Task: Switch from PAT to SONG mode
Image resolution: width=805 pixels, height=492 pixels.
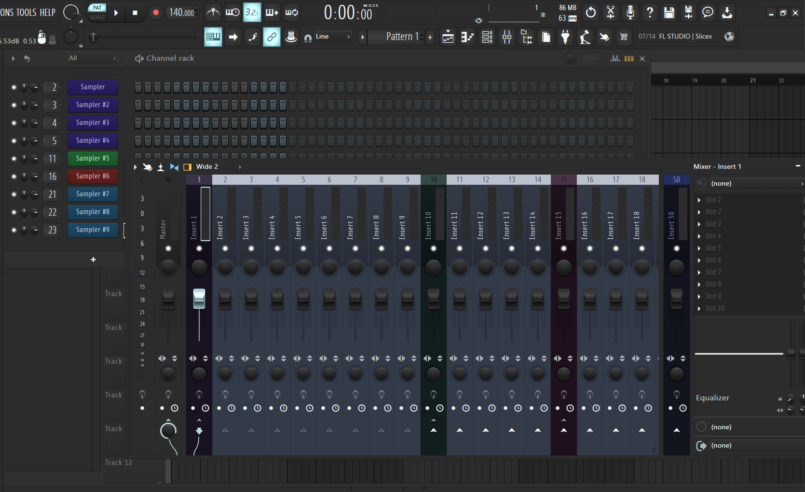Action: (x=96, y=17)
